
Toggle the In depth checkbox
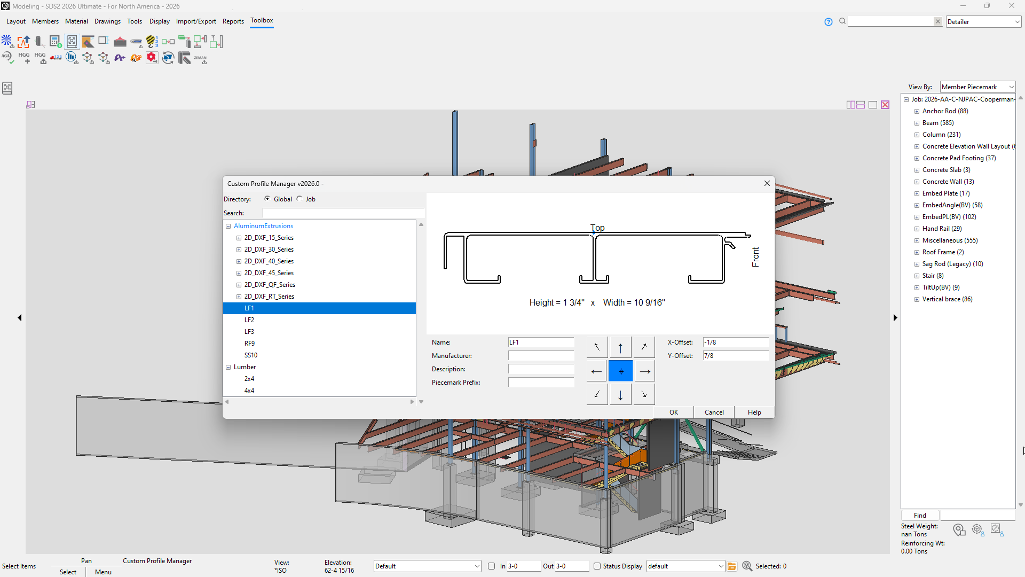492,566
